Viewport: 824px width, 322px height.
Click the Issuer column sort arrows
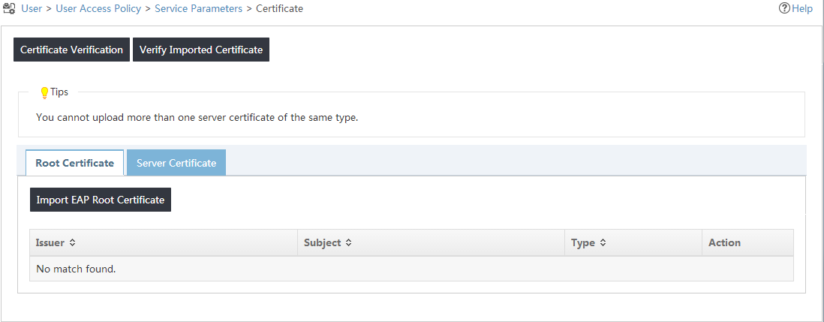tap(73, 242)
